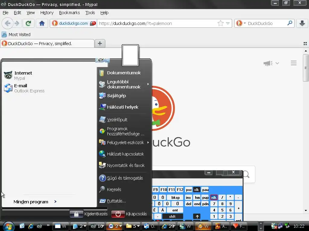Bookmark this page with the star icon
Viewport: 309px width, 231px height.
[221, 23]
